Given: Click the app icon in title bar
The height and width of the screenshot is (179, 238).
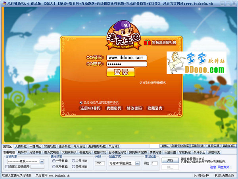Looking at the screenshot, I should point(4,3).
